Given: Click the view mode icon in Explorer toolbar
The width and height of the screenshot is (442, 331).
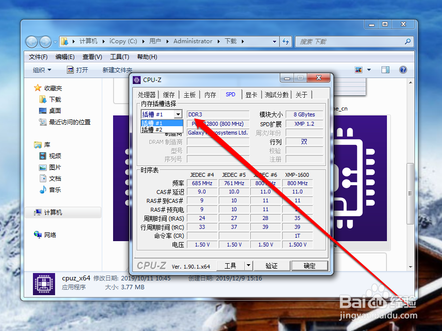Looking at the screenshot, I should click(358, 70).
